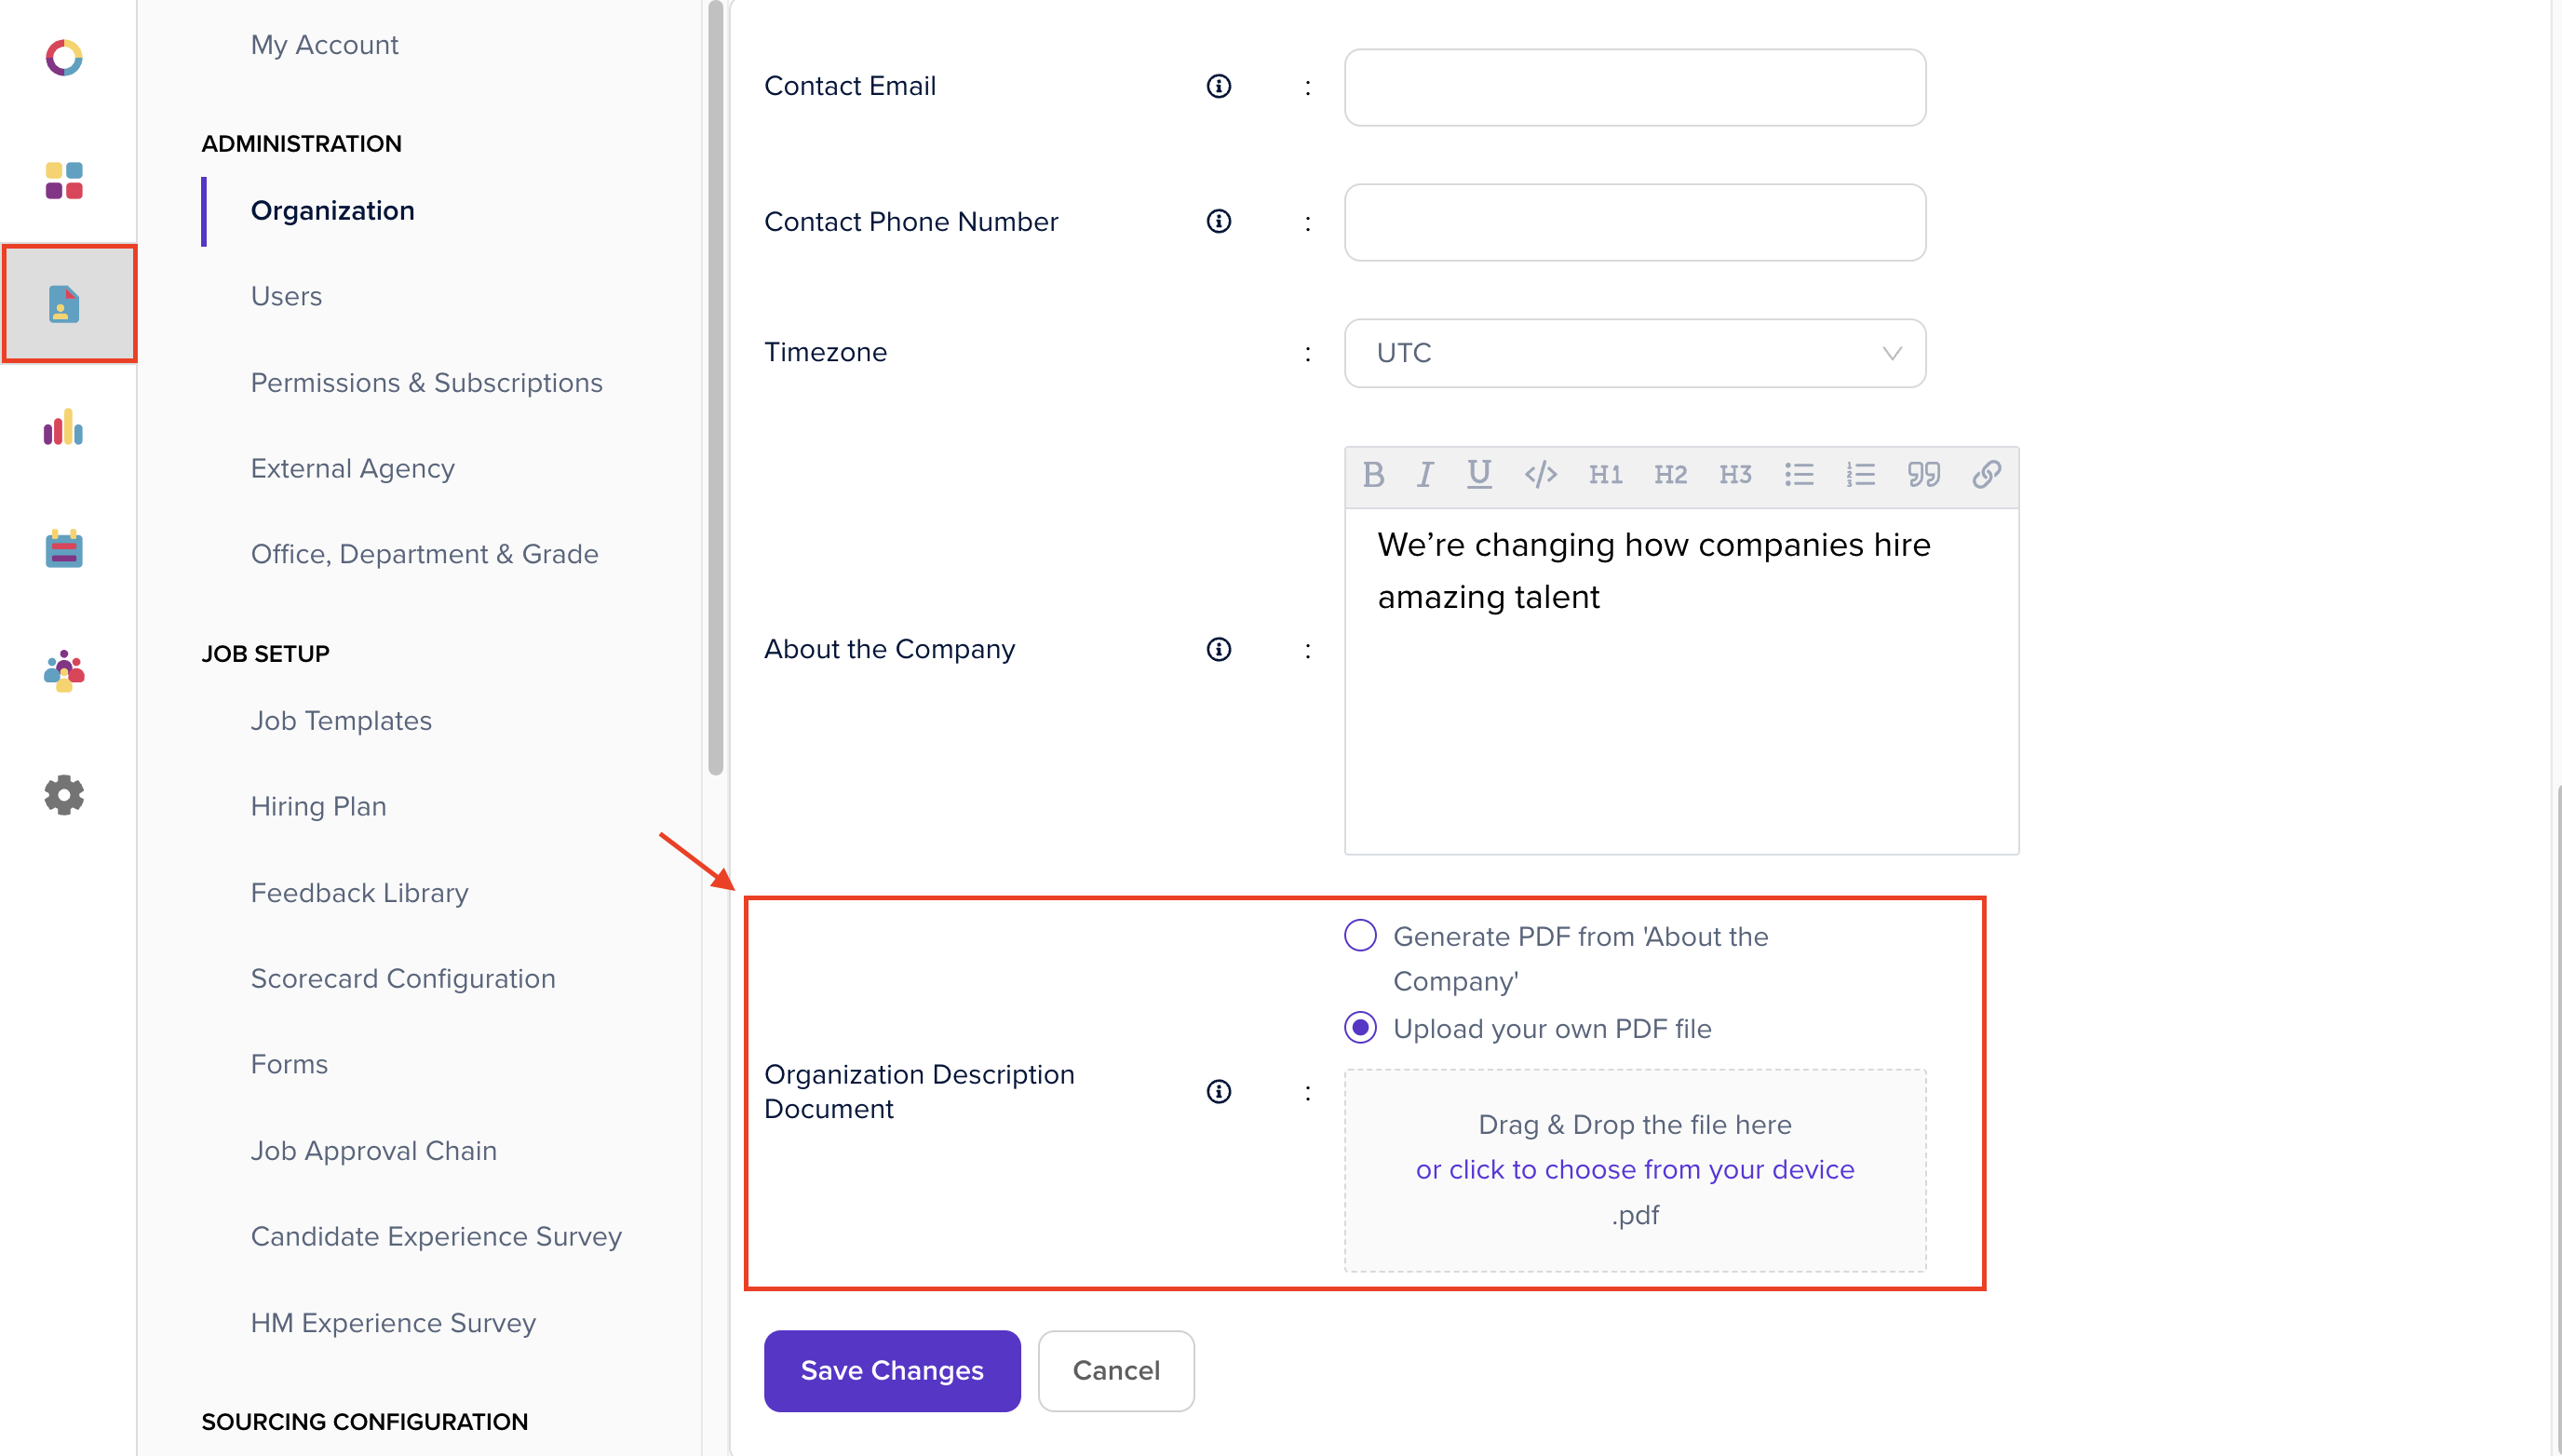
Task: Open HM Experience Survey
Action: point(393,1323)
